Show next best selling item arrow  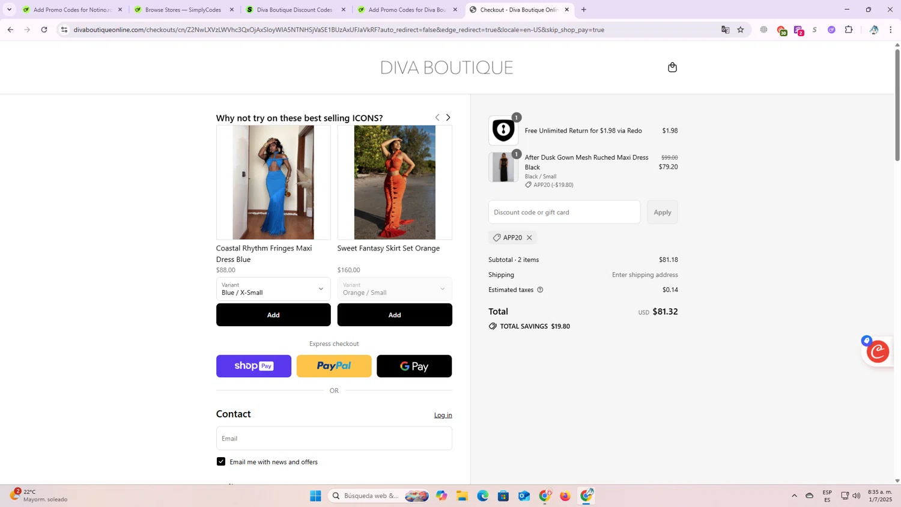pyautogui.click(x=448, y=118)
